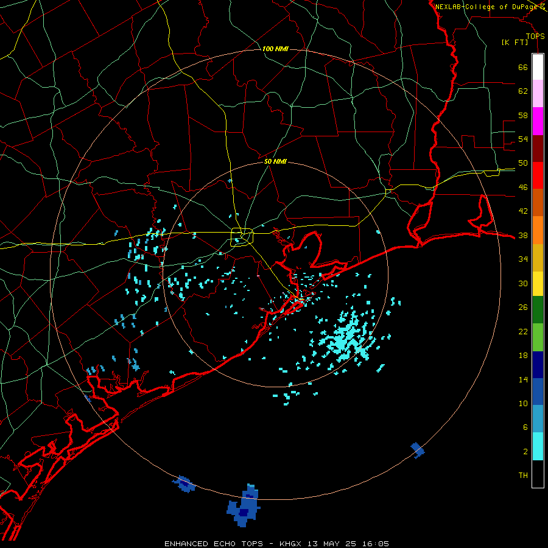
Task: Click the 18 legend value
Action: click(x=523, y=356)
